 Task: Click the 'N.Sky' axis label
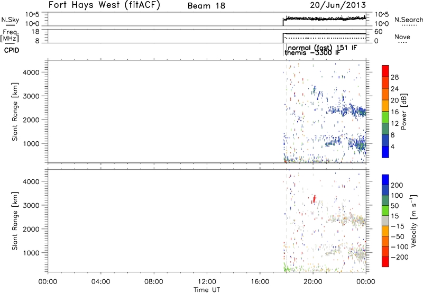10,20
